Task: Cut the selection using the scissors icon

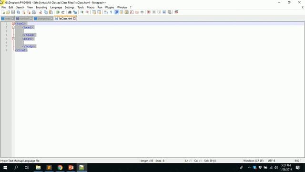Action: [41, 12]
